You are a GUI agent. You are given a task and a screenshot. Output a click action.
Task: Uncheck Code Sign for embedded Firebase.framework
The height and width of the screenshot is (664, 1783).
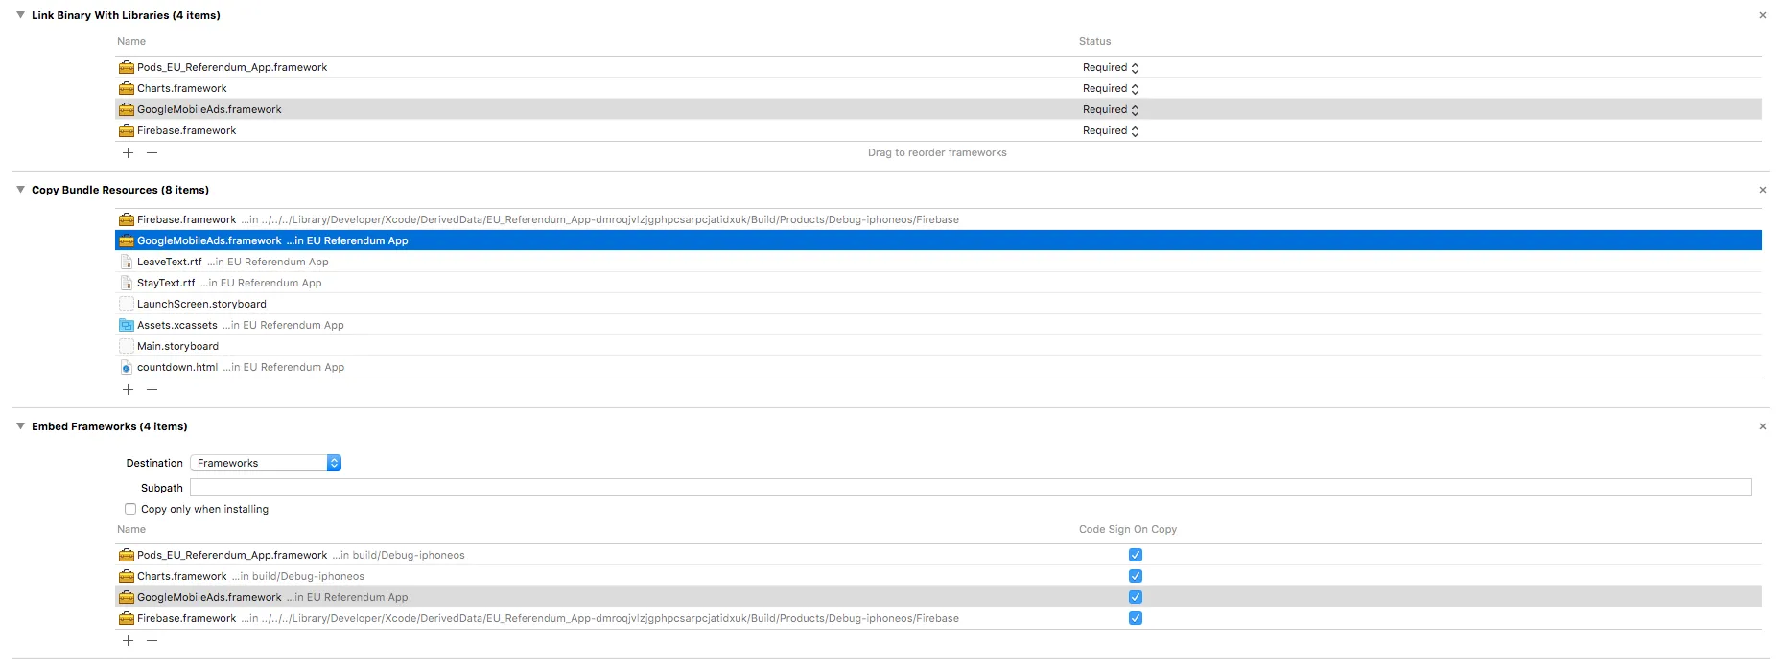pyautogui.click(x=1136, y=618)
